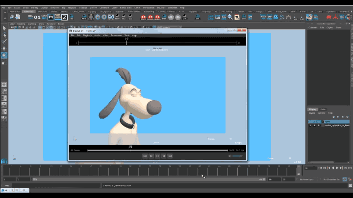Click the skeleton figure shelf icon

tap(91, 17)
